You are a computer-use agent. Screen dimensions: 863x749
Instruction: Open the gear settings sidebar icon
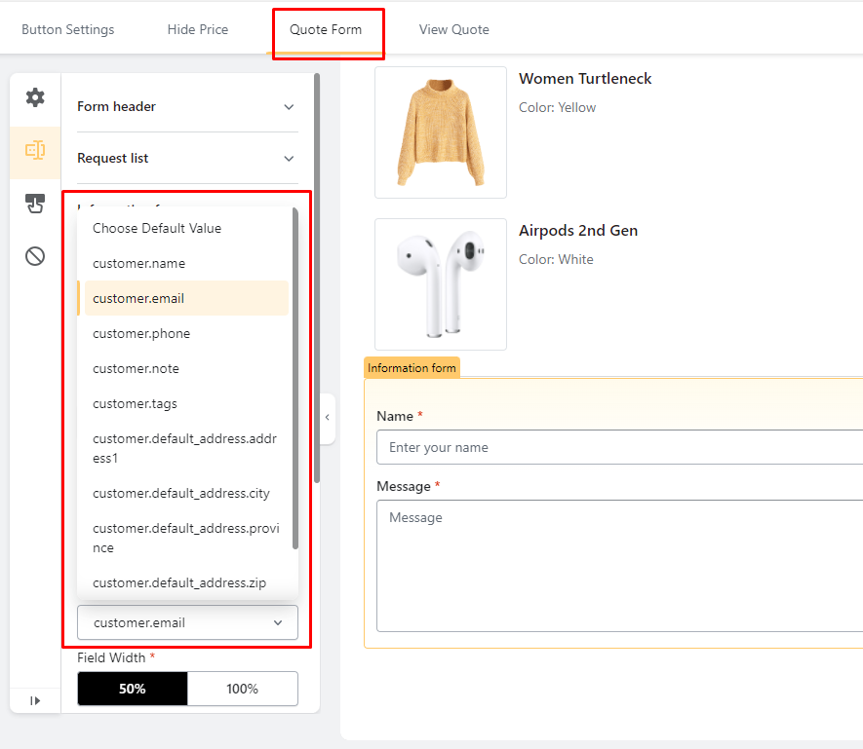coord(35,97)
